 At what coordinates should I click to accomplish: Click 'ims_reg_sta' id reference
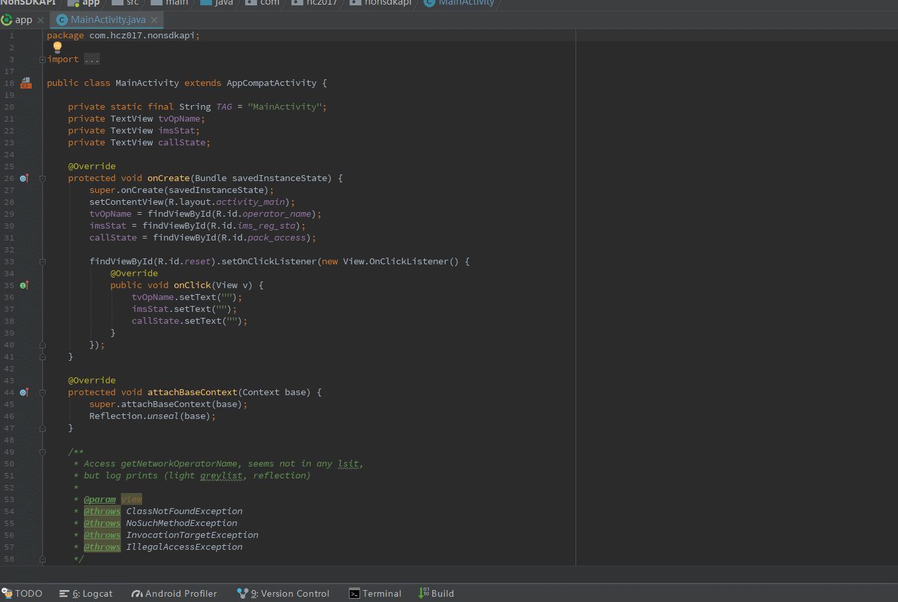click(x=266, y=226)
